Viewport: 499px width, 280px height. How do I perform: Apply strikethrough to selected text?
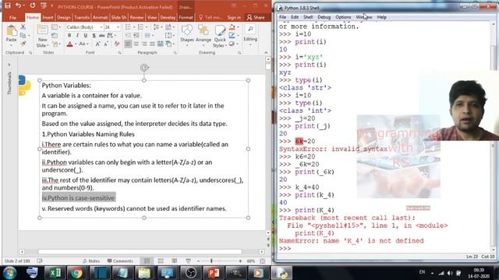coord(101,36)
